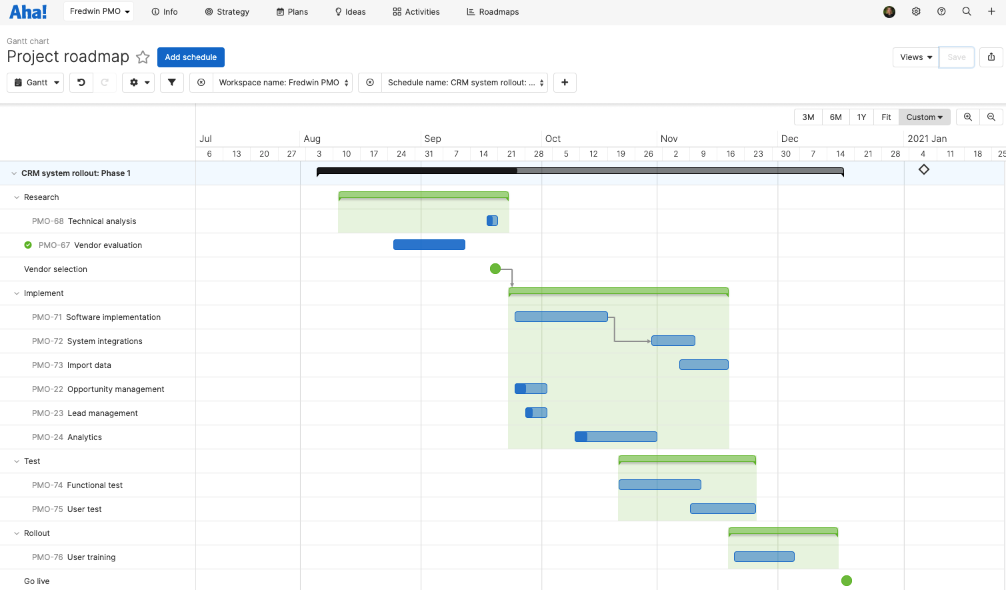Click the PMO-24 Analytics progress bar

[x=616, y=437]
